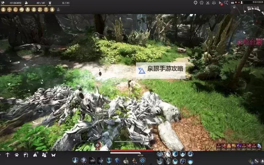Click the red health bar

click(131, 150)
